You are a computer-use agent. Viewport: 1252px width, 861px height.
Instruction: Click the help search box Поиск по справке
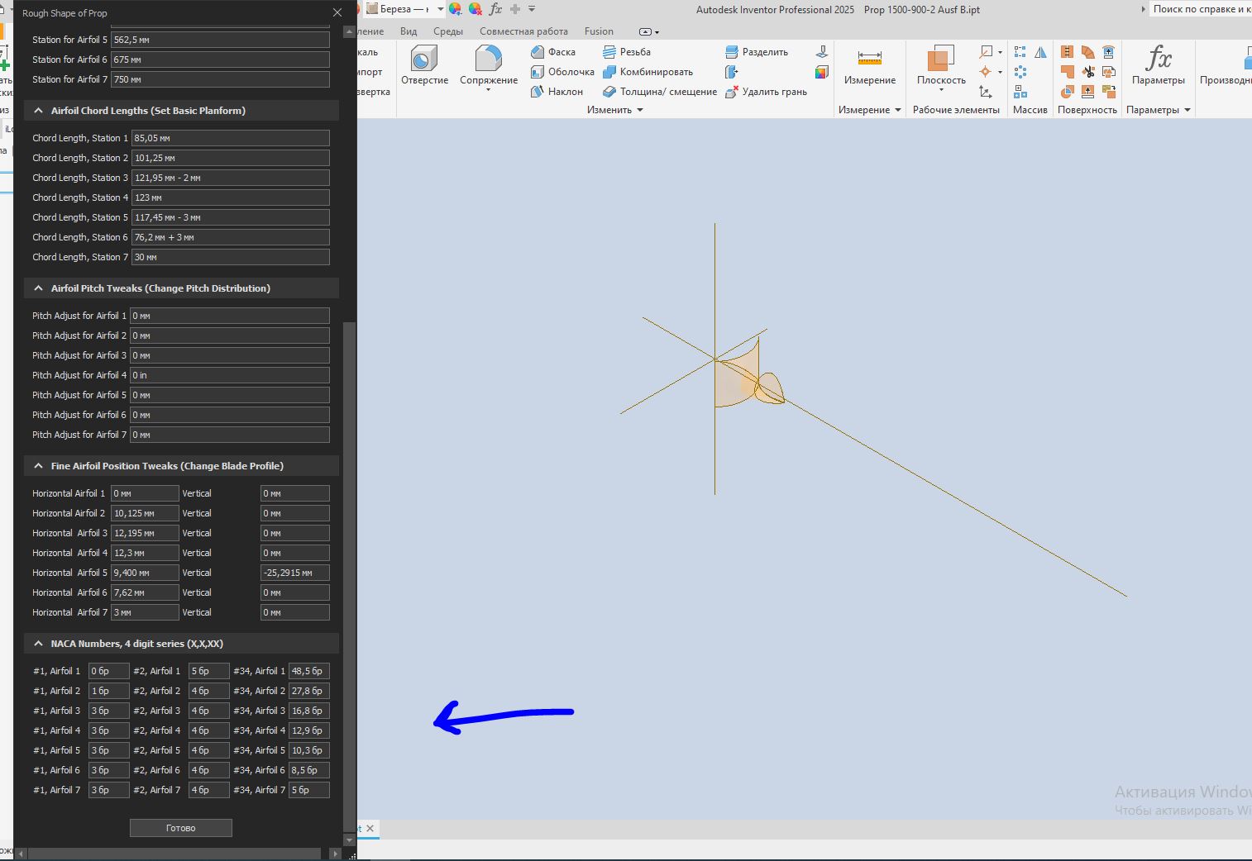[x=1202, y=9]
